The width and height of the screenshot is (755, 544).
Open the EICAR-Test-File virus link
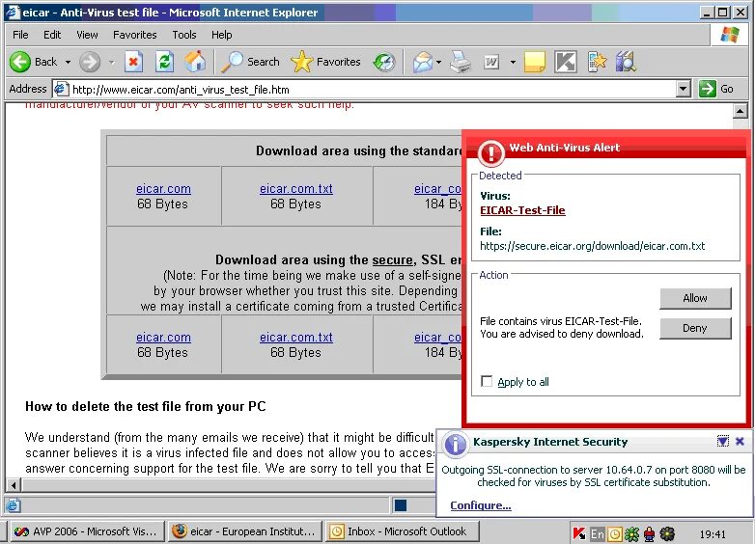522,210
